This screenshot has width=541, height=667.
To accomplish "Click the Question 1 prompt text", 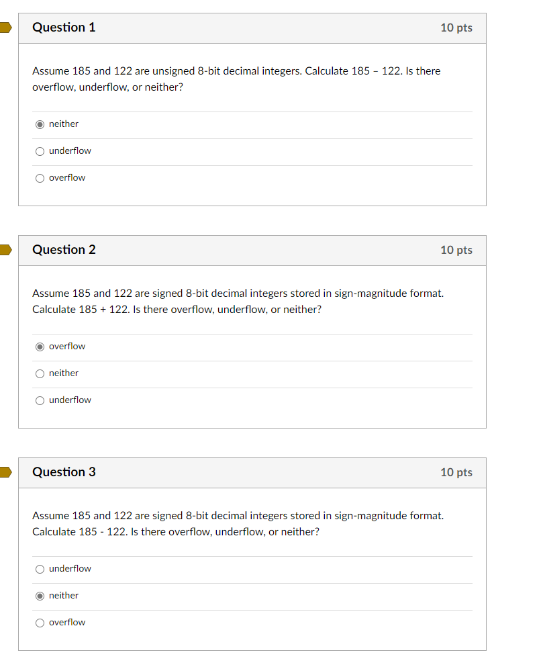I will (235, 79).
